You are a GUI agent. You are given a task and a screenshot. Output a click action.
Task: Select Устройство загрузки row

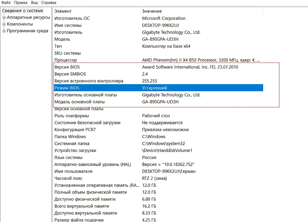click(158, 151)
